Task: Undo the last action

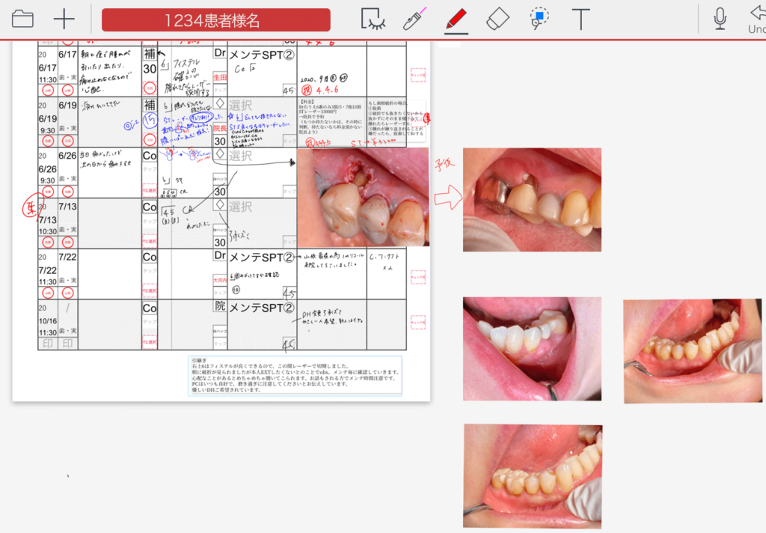Action: tap(757, 19)
